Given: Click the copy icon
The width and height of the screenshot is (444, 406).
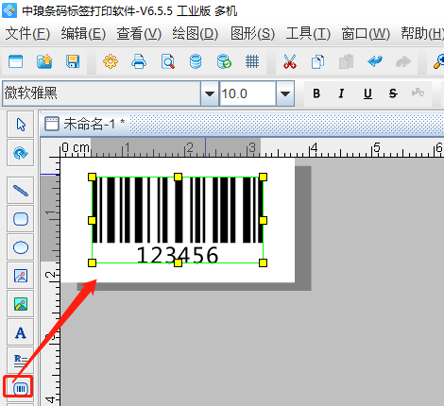Looking at the screenshot, I should click(x=317, y=61).
